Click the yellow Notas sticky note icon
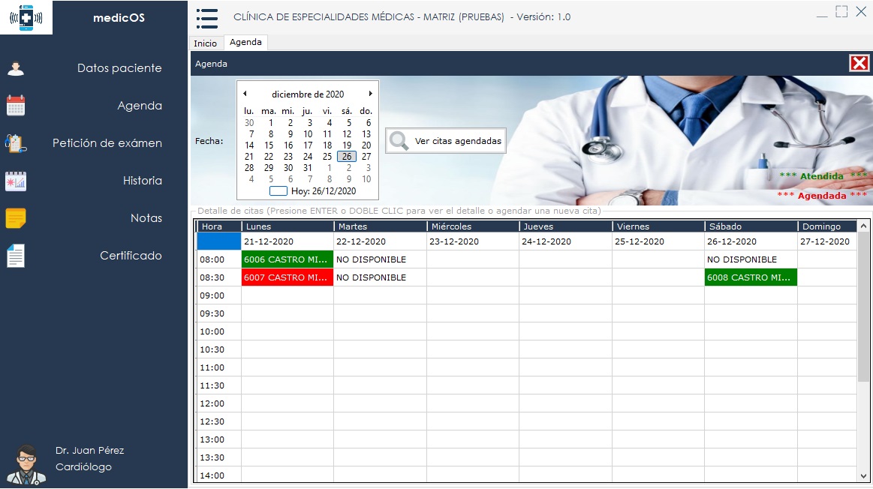 [x=16, y=218]
